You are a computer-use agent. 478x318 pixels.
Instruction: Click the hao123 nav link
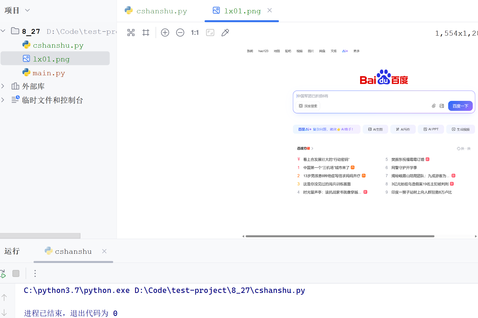pos(263,51)
